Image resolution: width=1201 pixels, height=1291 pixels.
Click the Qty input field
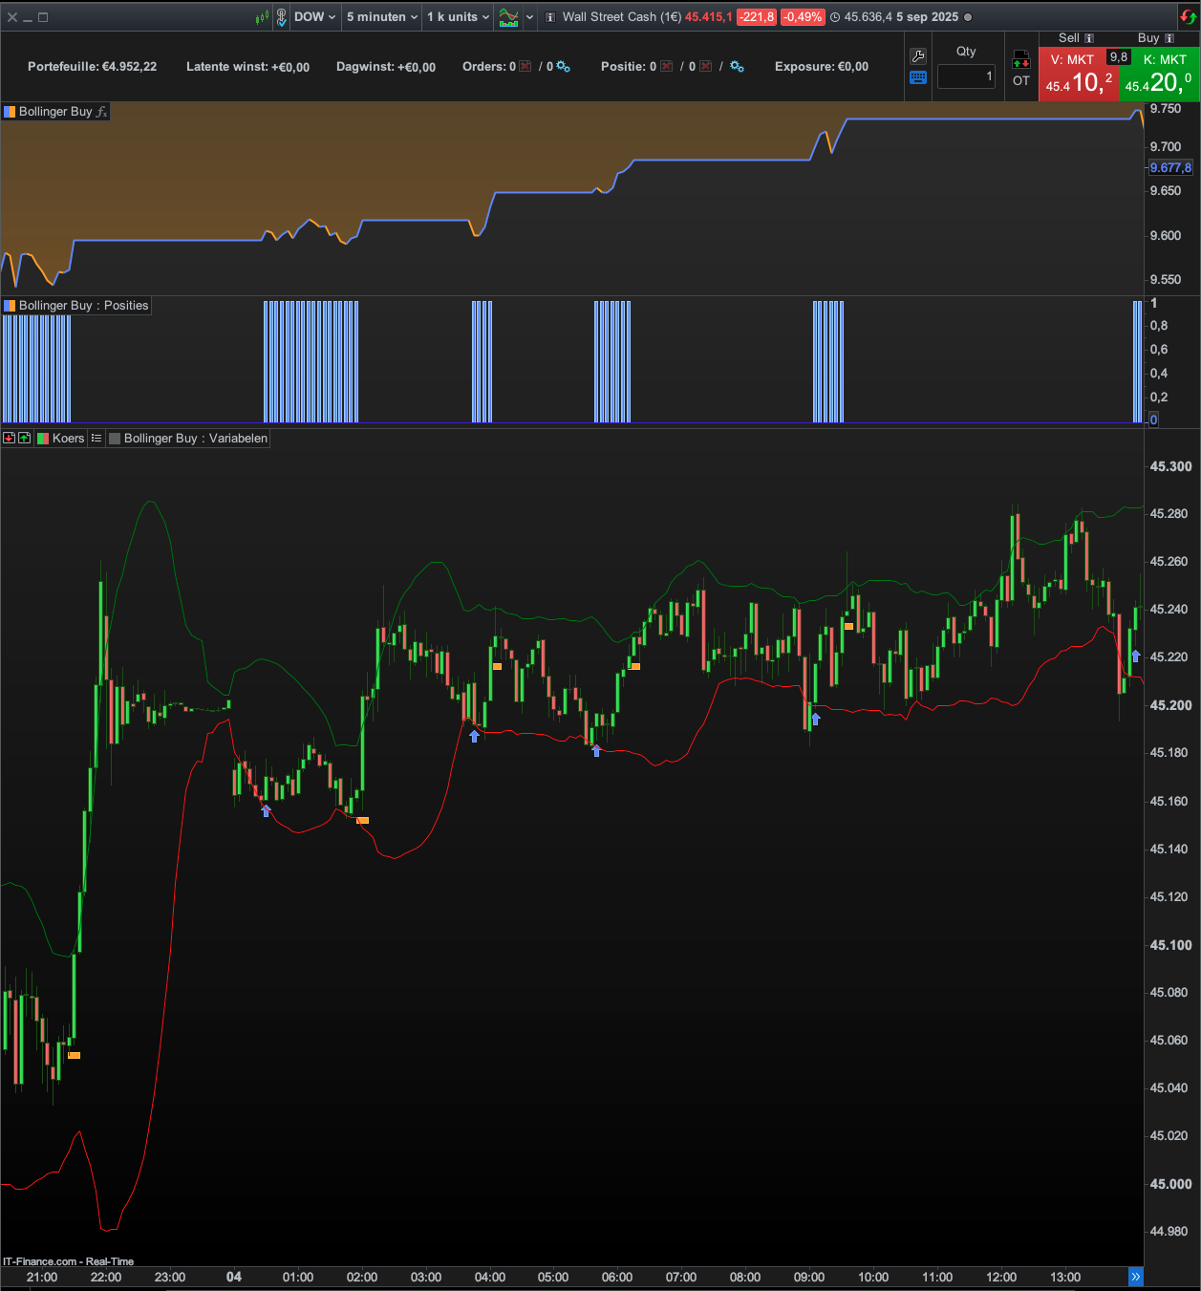pyautogui.click(x=966, y=76)
